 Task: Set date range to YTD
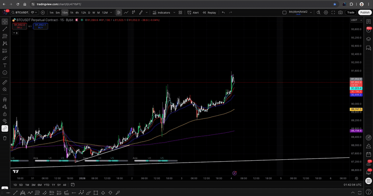coord(47,185)
